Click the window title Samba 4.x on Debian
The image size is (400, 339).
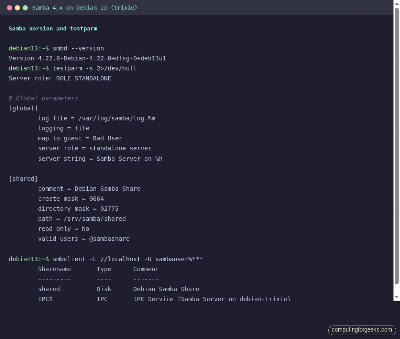[84, 7]
